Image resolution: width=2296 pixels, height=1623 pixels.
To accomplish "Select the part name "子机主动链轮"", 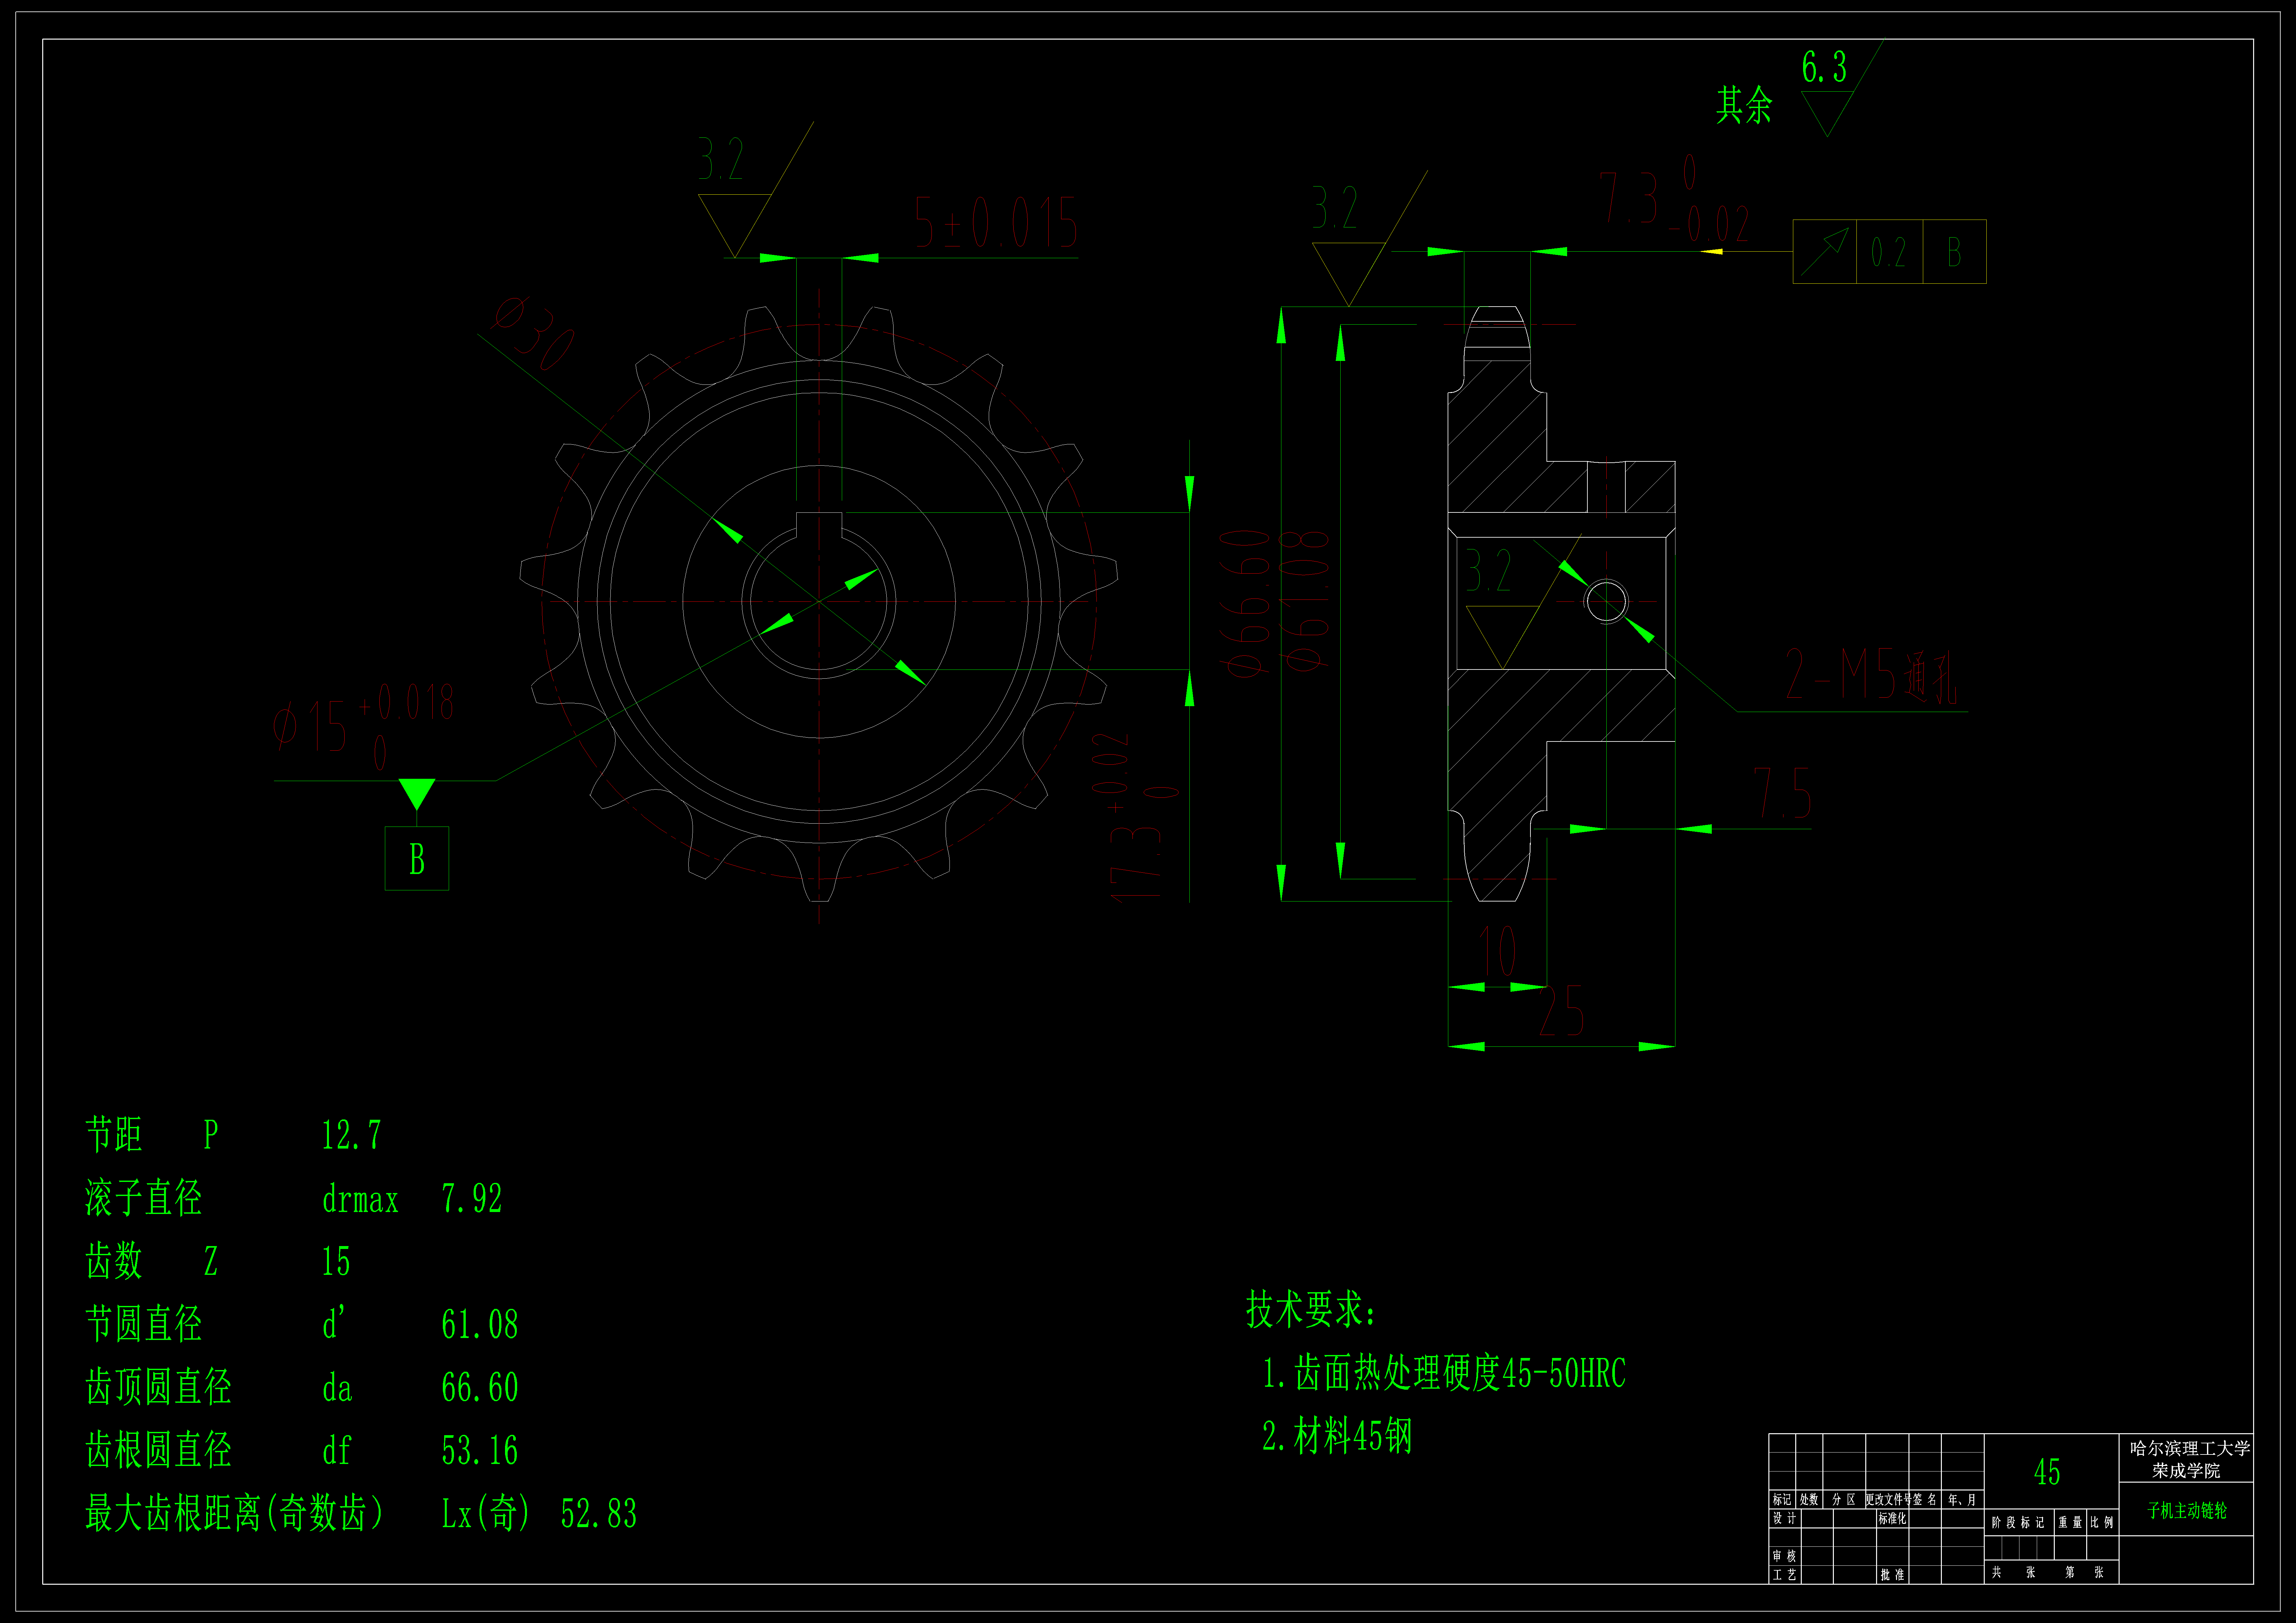I will click(2187, 1510).
